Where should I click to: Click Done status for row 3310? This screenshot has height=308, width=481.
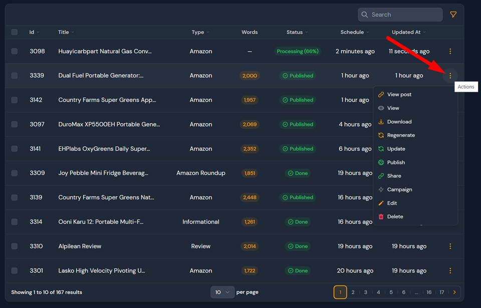coord(298,246)
